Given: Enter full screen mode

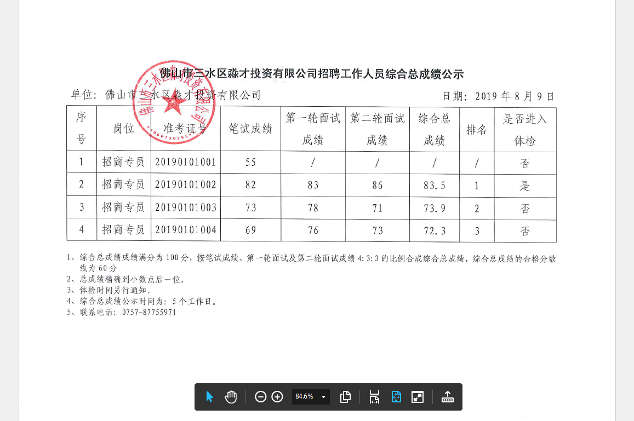Looking at the screenshot, I should (418, 397).
